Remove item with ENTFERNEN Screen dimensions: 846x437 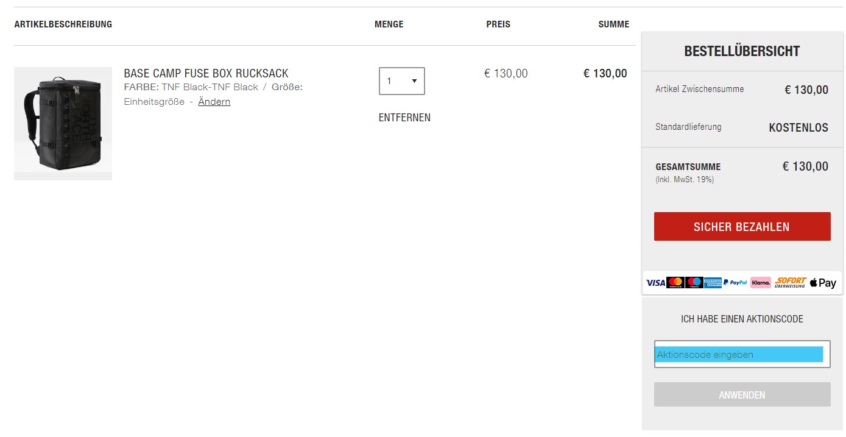point(404,118)
